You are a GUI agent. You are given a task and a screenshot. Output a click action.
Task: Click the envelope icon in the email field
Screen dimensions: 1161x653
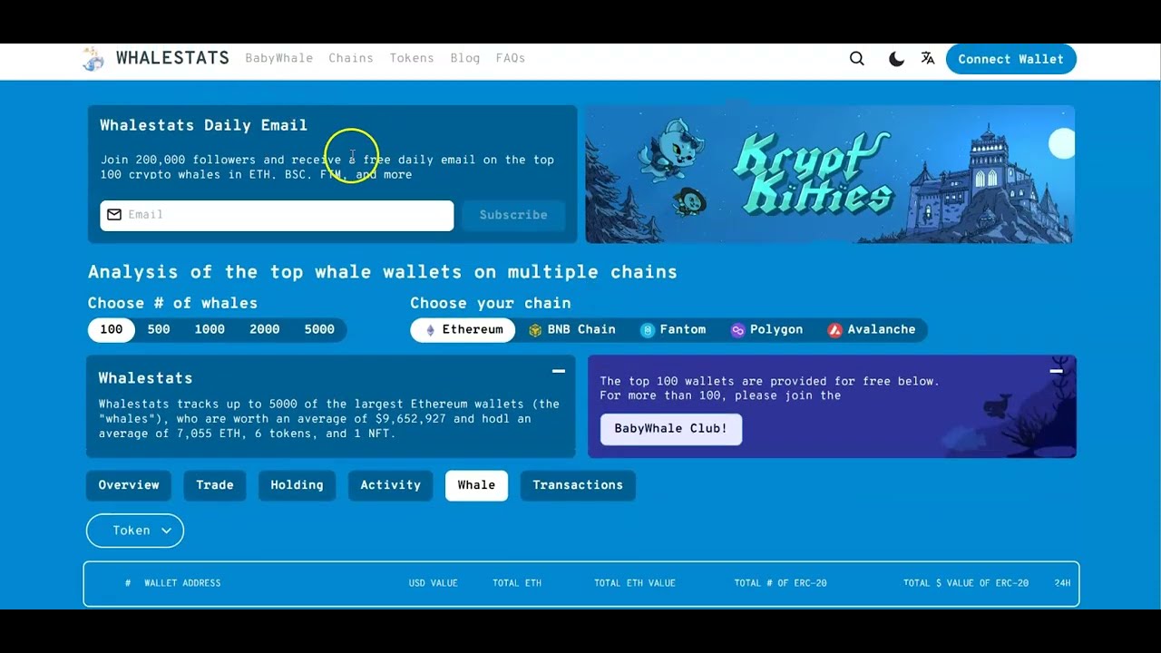[x=114, y=215]
